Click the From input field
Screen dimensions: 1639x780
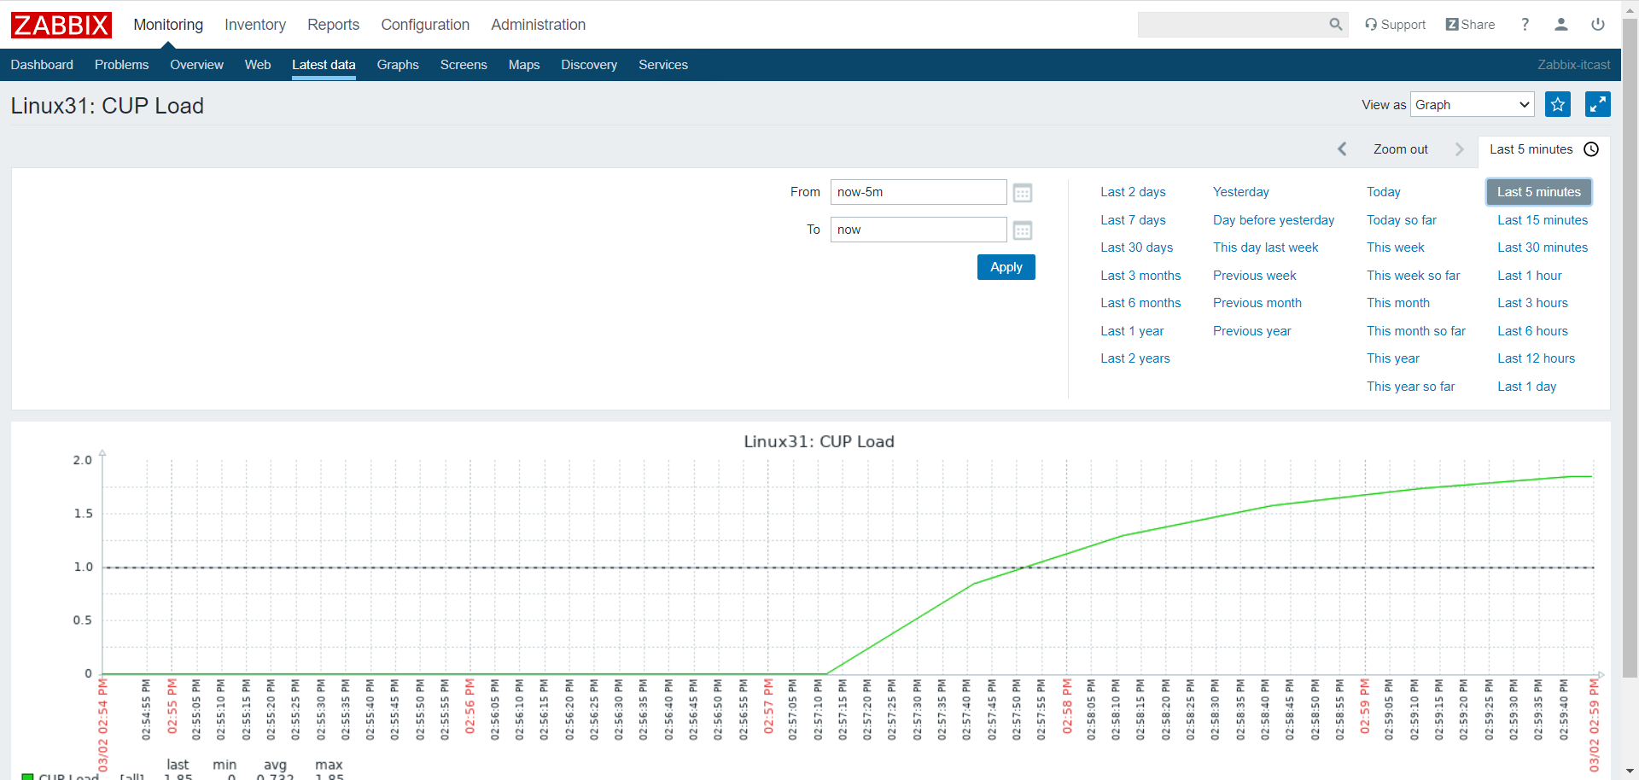pyautogui.click(x=919, y=192)
